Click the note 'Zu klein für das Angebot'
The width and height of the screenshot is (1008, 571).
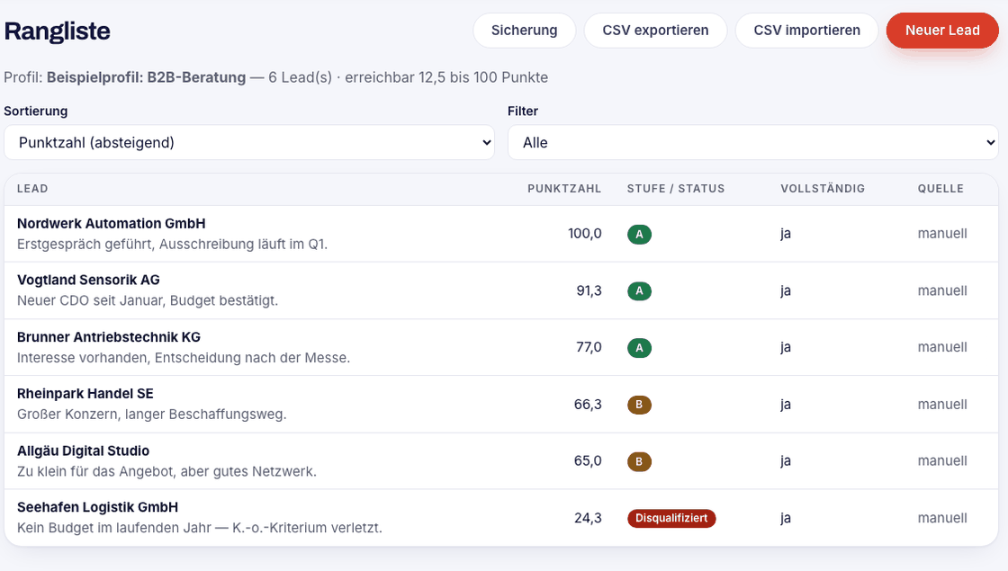pos(95,471)
